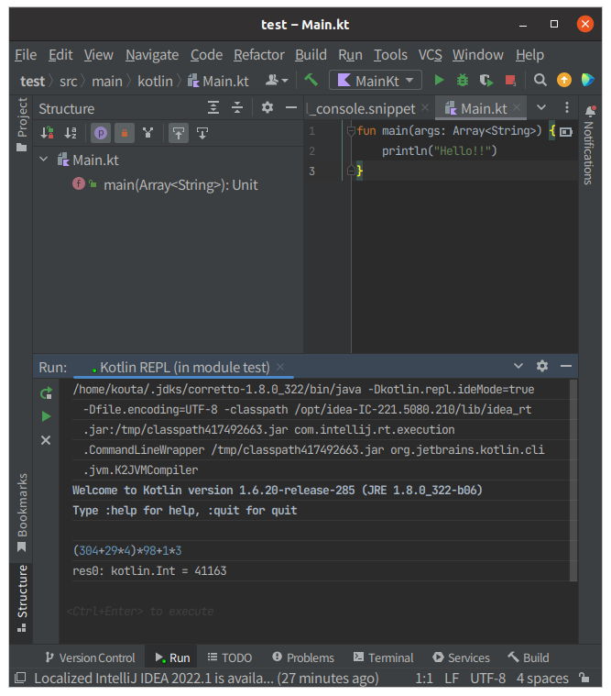This screenshot has height=696, width=611.
Task: Stop the running process with red square
Action: [x=510, y=81]
